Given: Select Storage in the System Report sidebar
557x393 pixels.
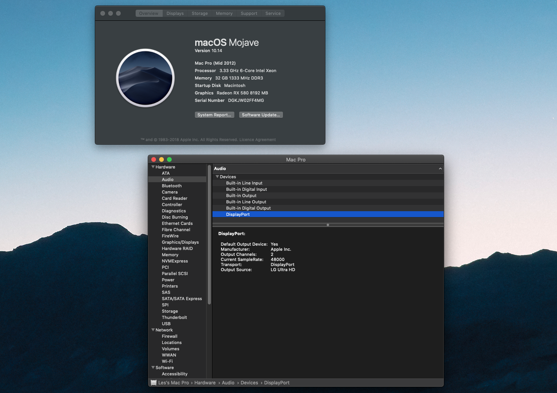Looking at the screenshot, I should coord(177,311).
